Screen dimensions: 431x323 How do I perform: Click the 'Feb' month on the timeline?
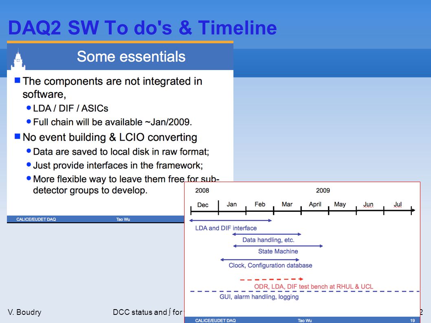(x=260, y=204)
